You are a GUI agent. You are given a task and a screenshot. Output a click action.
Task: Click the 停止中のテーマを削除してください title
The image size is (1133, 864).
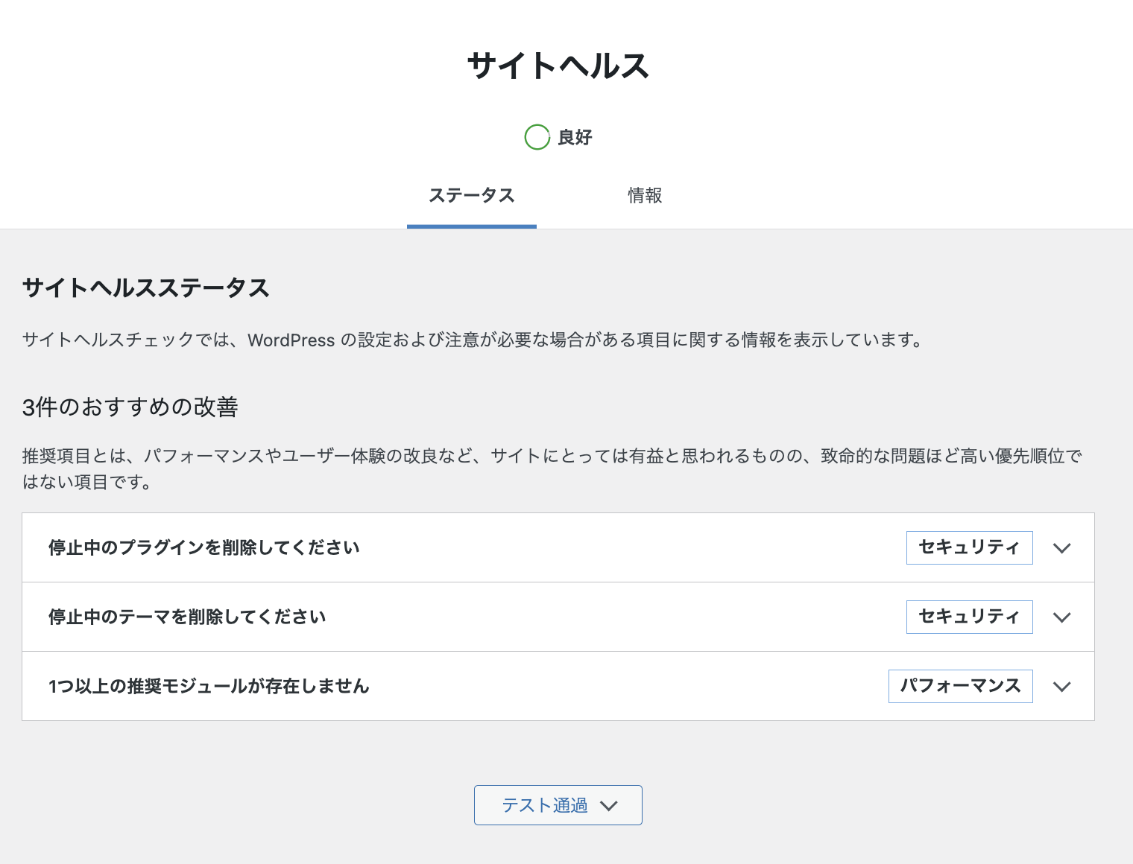click(x=187, y=617)
